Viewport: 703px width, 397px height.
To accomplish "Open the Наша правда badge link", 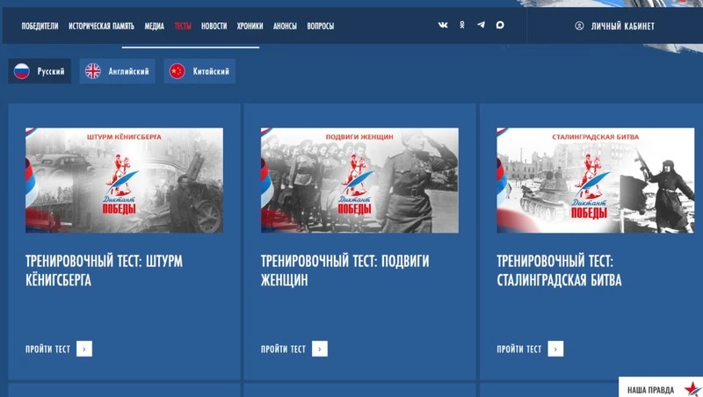I will pyautogui.click(x=660, y=389).
